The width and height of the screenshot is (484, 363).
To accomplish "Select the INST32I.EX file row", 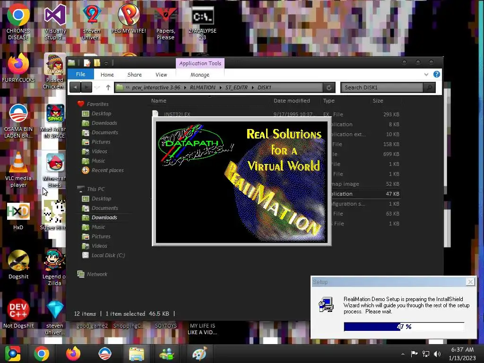I will pyautogui.click(x=276, y=114).
